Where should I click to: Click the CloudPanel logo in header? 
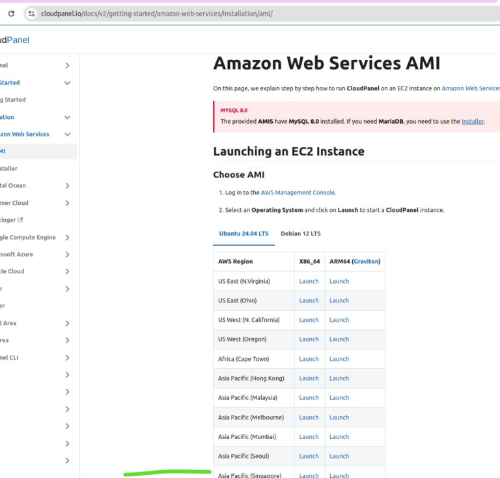(13, 40)
